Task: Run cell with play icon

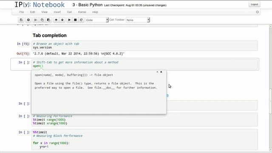Action: click(69, 20)
